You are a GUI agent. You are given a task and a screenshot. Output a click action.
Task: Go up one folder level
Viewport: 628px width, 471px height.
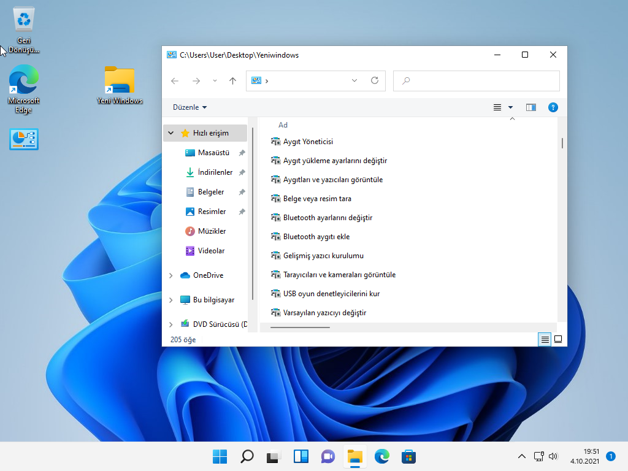[232, 81]
